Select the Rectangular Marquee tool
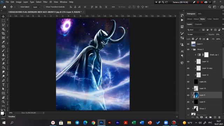Image resolution: width=224 pixels, height=126 pixels. 3,21
